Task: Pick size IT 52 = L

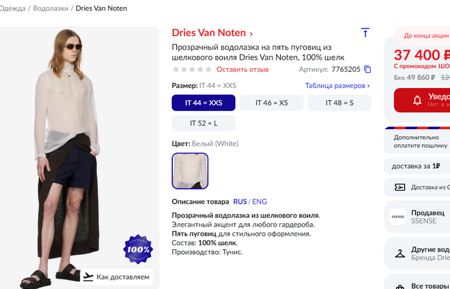Action: (x=203, y=123)
